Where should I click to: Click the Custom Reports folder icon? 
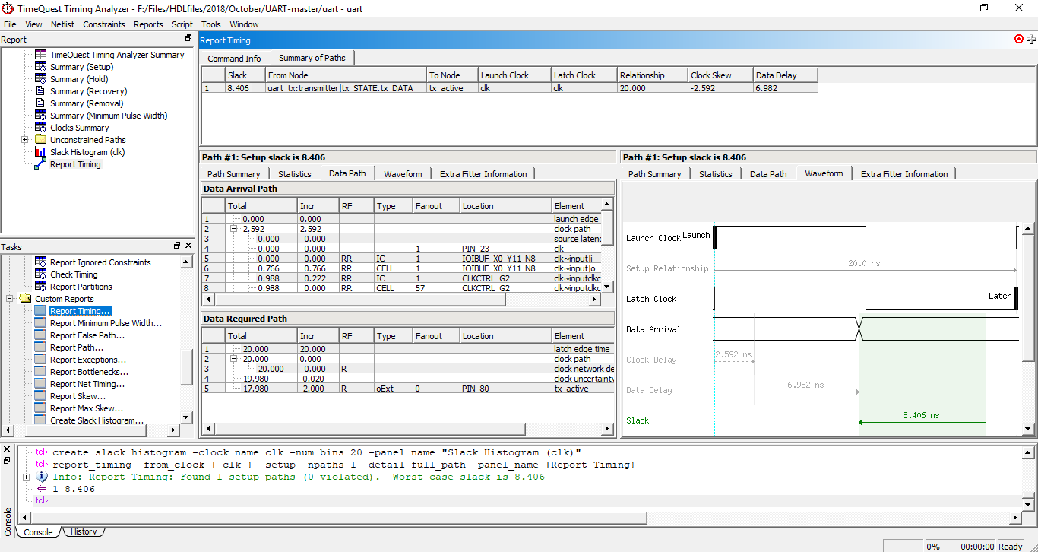pos(26,299)
